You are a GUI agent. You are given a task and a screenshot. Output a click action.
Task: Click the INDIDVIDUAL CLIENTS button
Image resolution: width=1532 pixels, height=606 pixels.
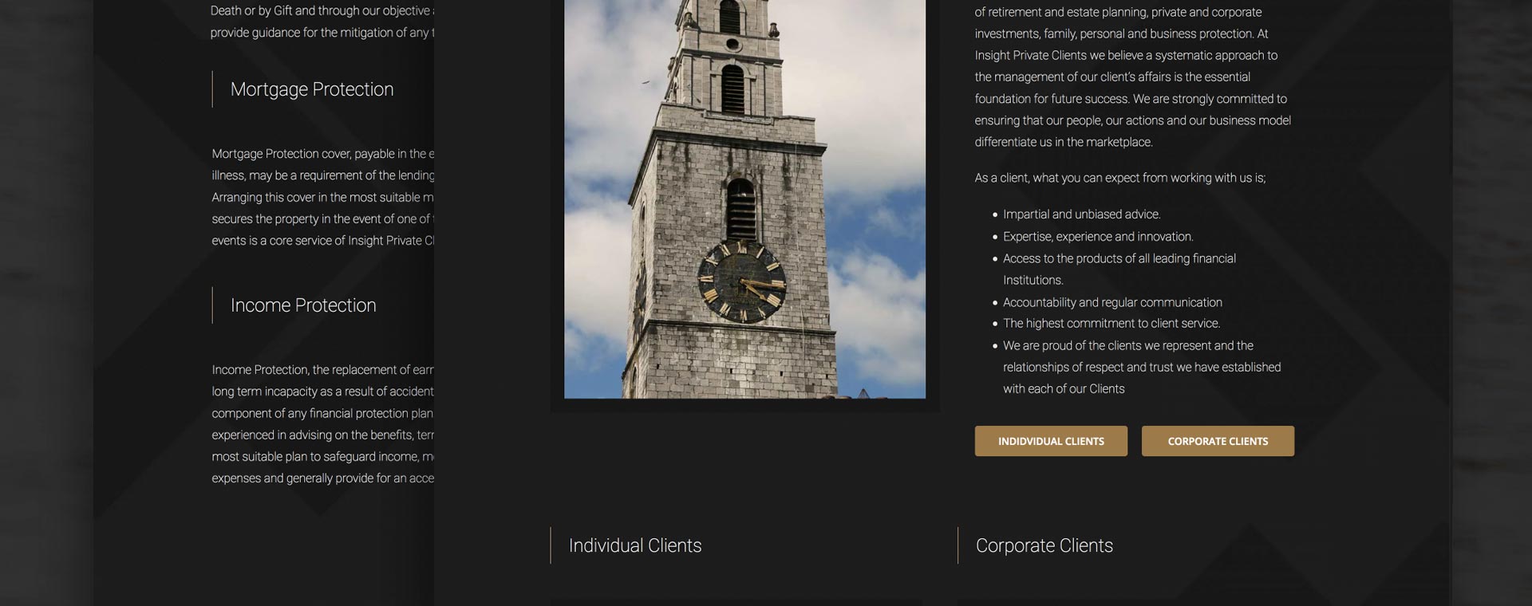pyautogui.click(x=1051, y=441)
